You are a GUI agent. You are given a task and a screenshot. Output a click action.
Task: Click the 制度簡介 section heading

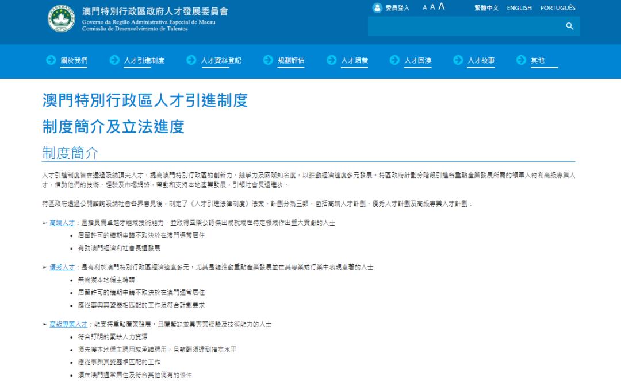tap(70, 153)
